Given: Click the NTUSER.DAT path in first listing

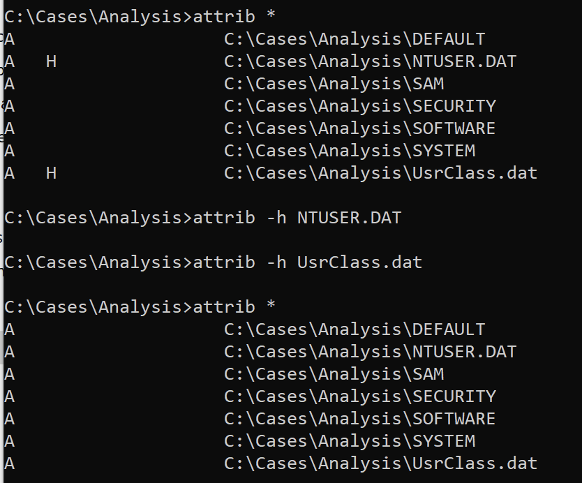Looking at the screenshot, I should (x=370, y=61).
